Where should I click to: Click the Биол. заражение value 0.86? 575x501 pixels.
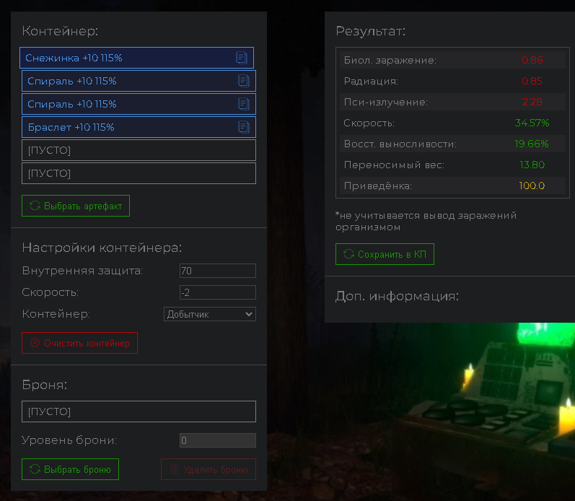click(532, 60)
